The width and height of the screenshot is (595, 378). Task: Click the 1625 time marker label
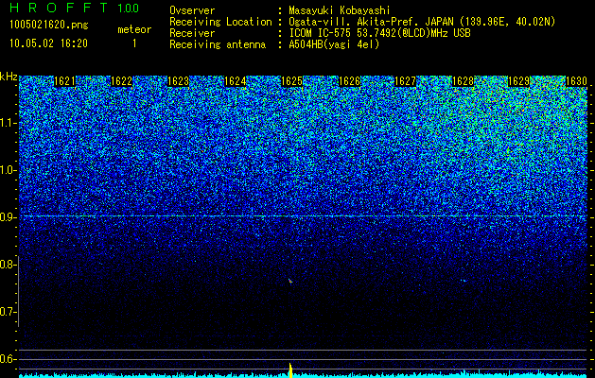[x=291, y=81]
